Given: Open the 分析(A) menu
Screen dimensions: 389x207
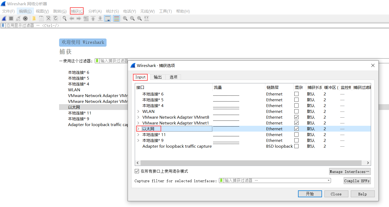Looking at the screenshot, I should [x=95, y=11].
